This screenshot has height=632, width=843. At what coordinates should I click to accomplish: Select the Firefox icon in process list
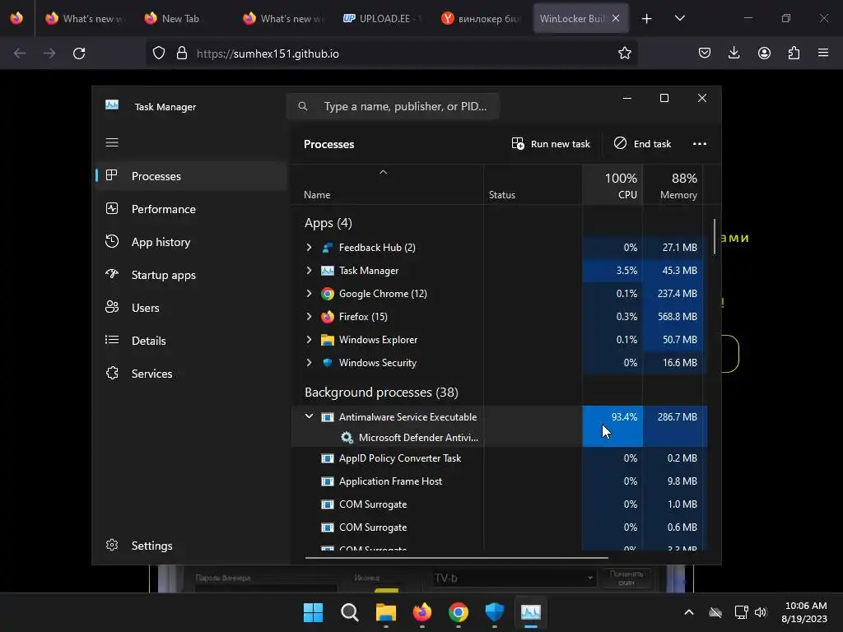[x=328, y=317]
